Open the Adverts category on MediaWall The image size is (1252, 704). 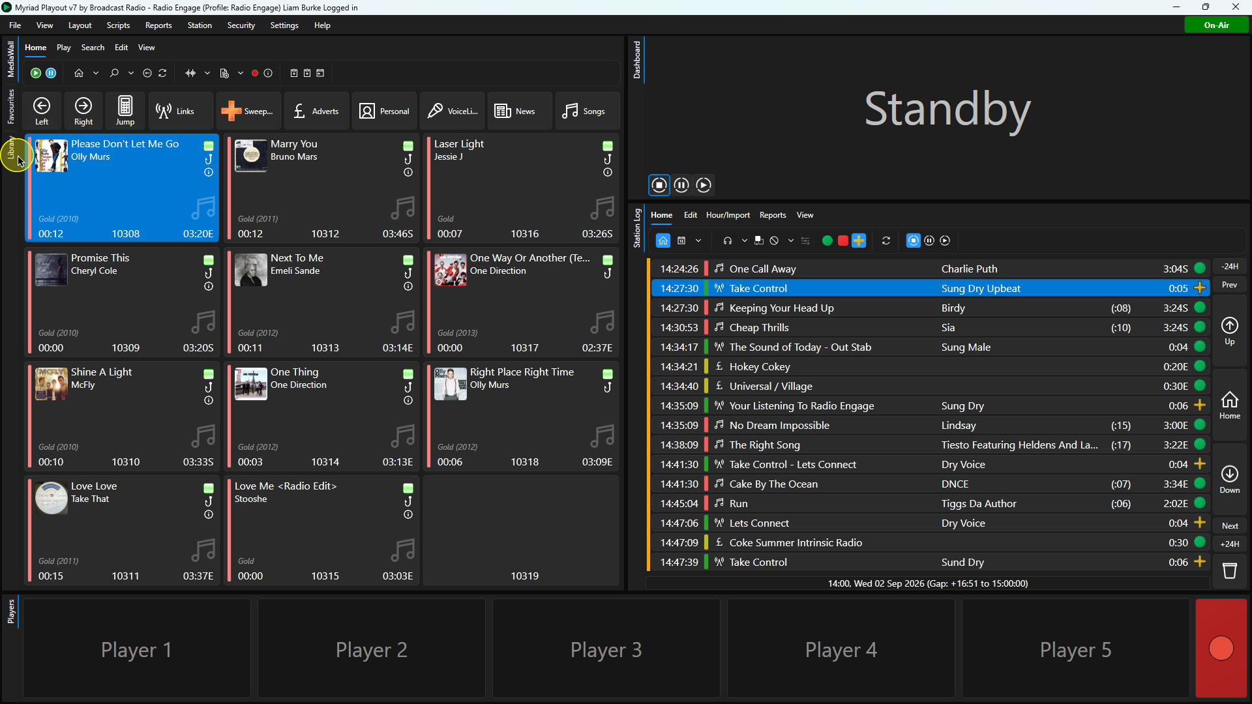(x=317, y=111)
